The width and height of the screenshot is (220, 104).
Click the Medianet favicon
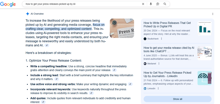pos(145,64)
